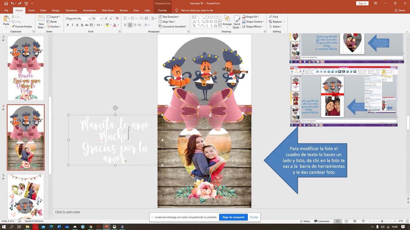The width and height of the screenshot is (410, 230).
Task: Select slide 3 thumbnail
Action: point(26,68)
